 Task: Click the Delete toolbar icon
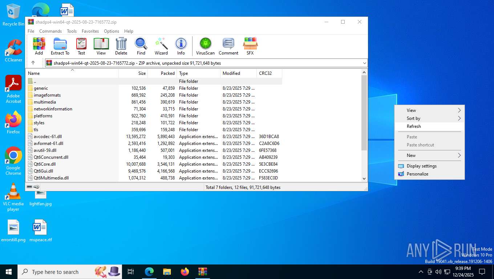(121, 46)
